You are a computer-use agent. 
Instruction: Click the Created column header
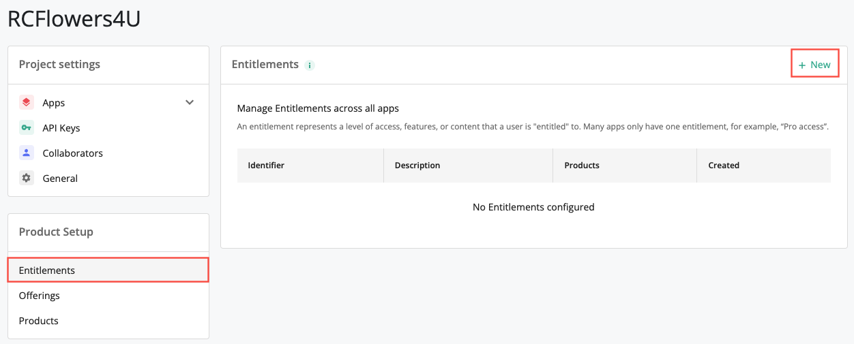[724, 166]
